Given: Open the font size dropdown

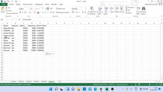Looking at the screenshot, I should (35, 9).
